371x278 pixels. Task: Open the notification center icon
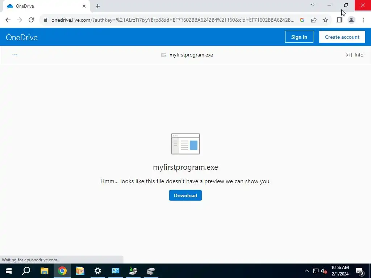pos(360,271)
